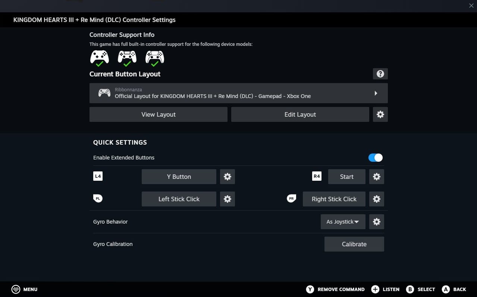Click the Edit Layout button
The image size is (477, 297).
(300, 114)
